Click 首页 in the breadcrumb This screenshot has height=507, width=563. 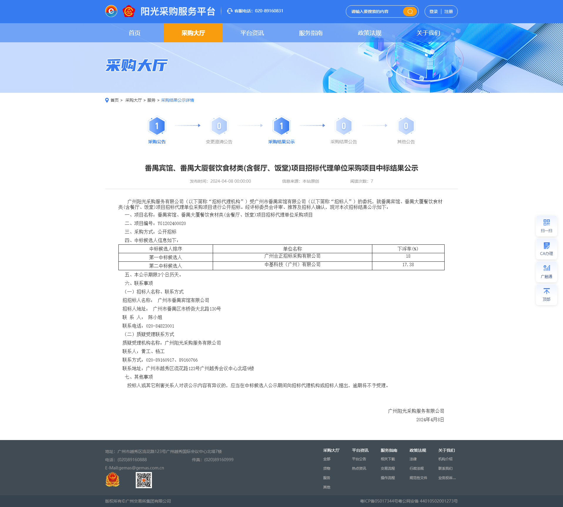[x=115, y=100]
